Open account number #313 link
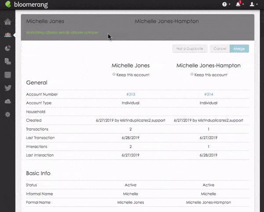The image size is (264, 212). point(130,95)
